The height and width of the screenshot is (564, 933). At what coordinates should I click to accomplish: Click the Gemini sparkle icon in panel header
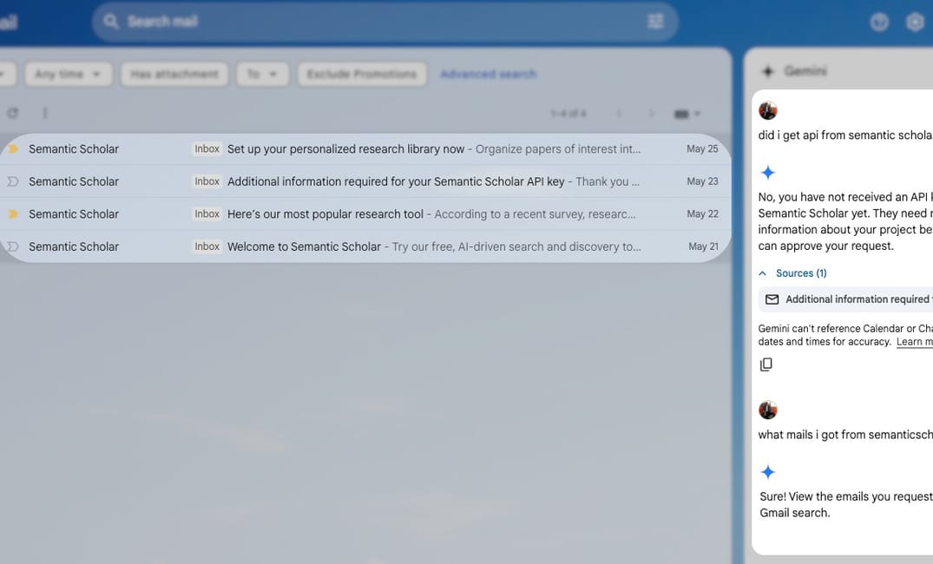767,71
